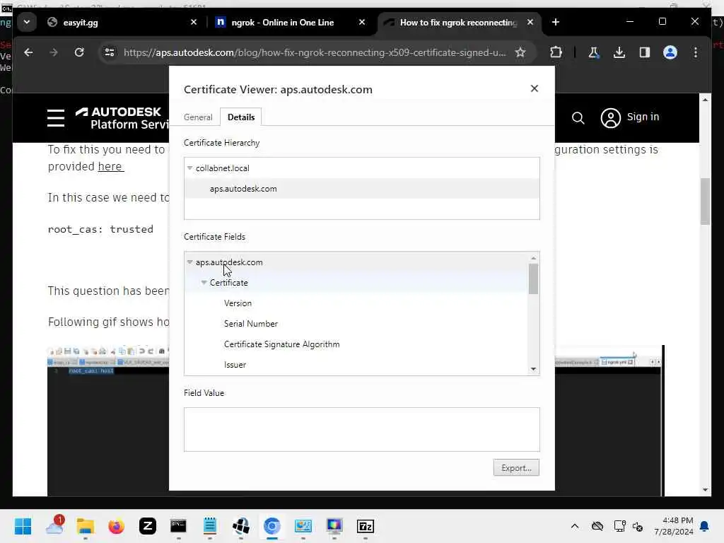Open Chrome Labs flask icon

point(594,52)
